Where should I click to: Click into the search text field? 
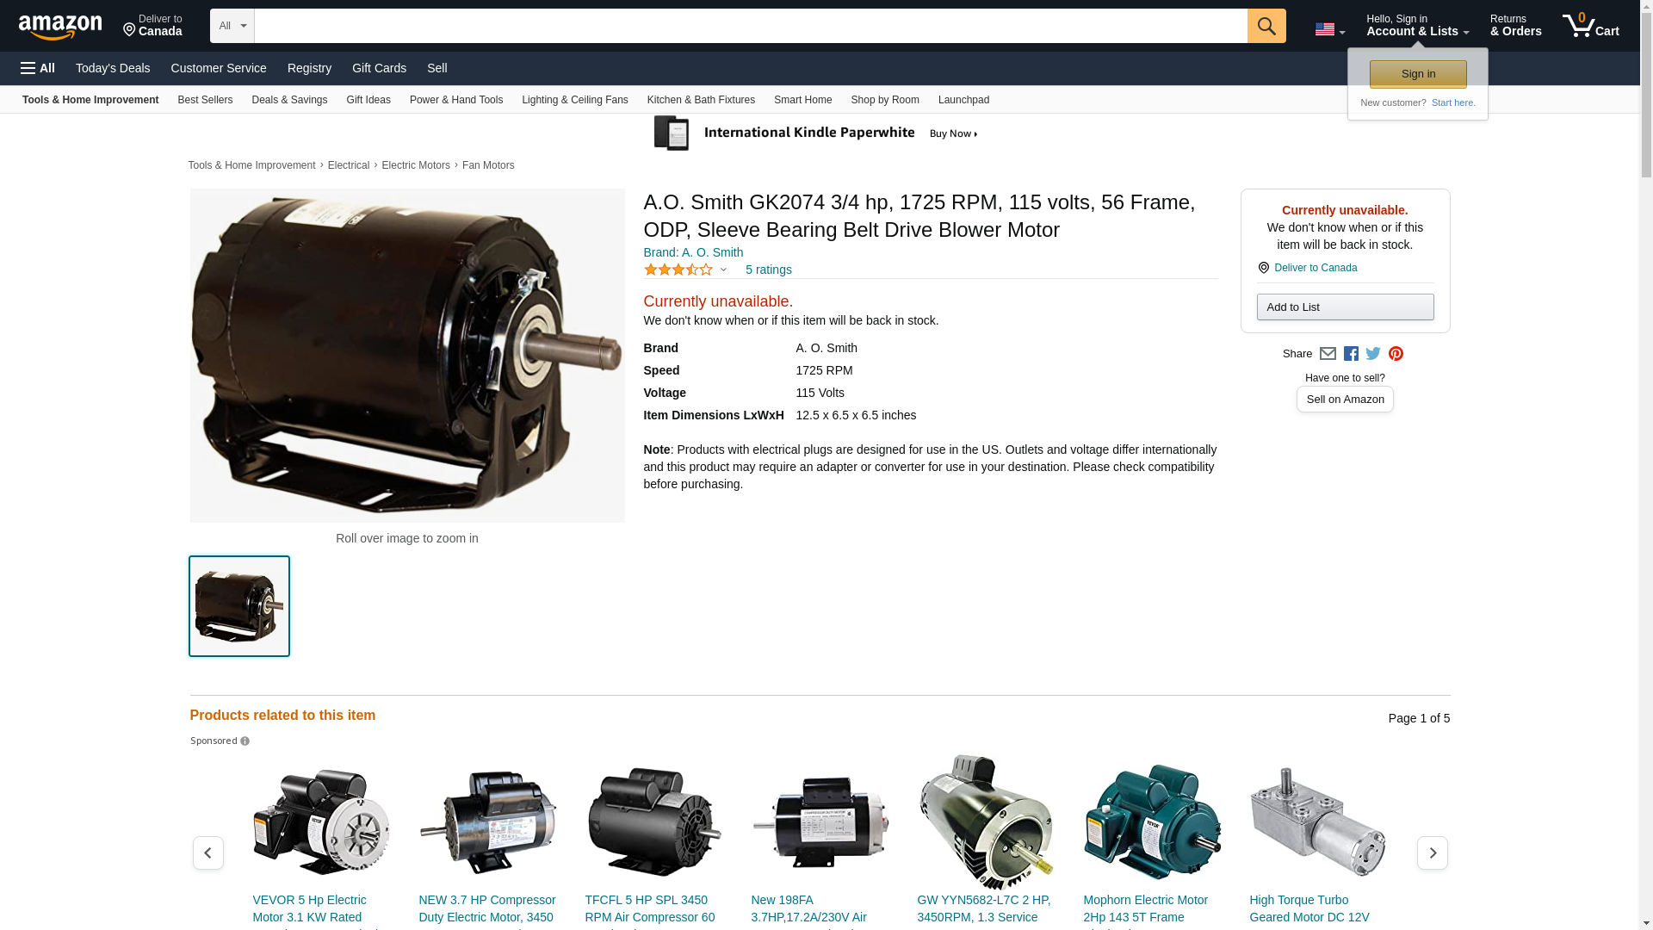point(750,26)
